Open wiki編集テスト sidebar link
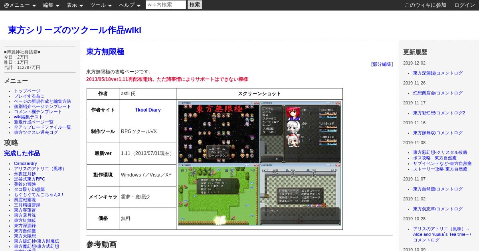The image size is (479, 251). (x=28, y=117)
